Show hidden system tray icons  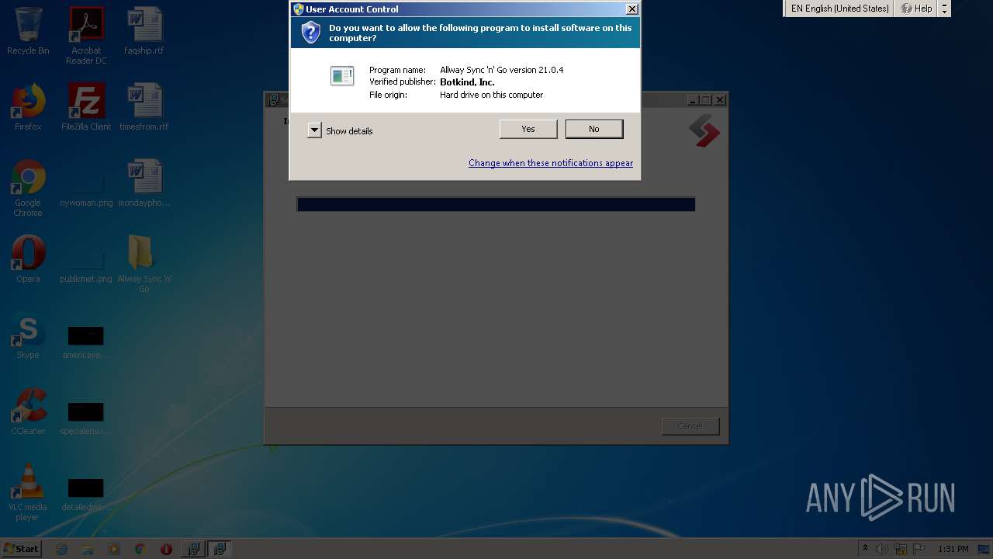click(x=866, y=549)
